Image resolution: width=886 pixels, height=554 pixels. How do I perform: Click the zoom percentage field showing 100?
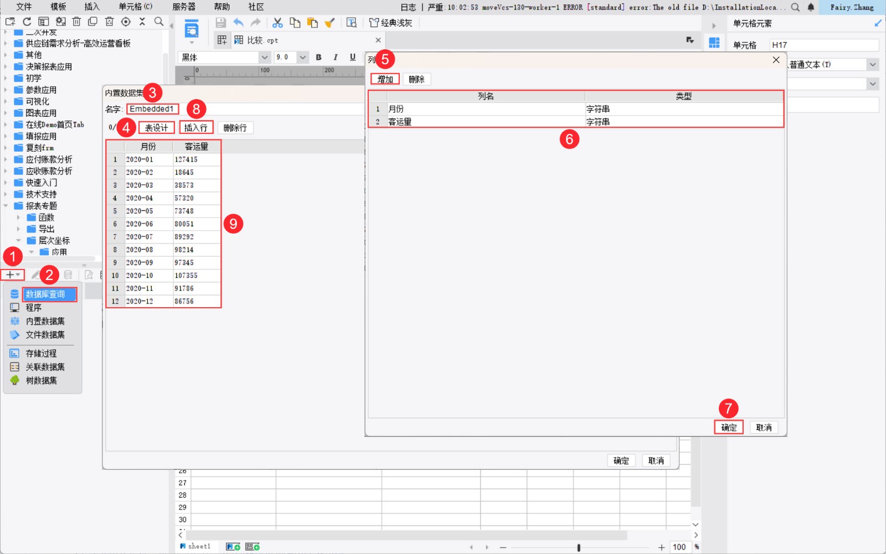tap(679, 547)
